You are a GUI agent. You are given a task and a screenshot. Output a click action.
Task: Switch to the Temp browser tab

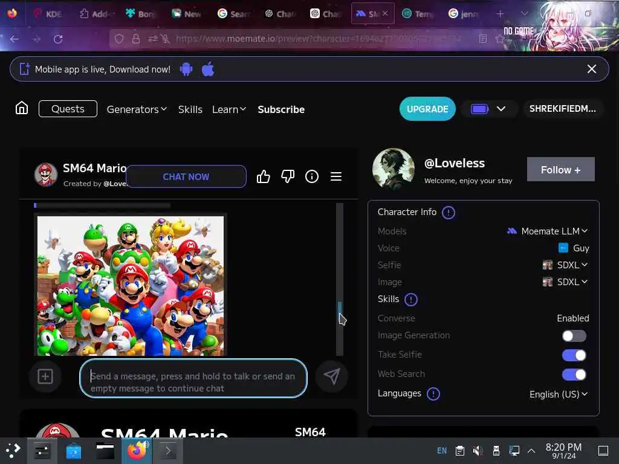point(418,14)
